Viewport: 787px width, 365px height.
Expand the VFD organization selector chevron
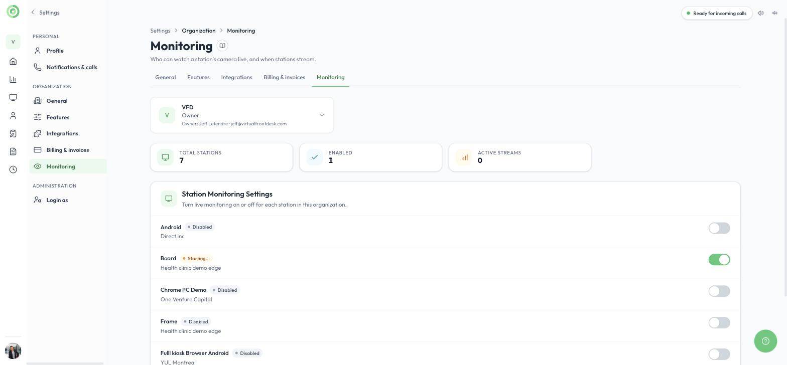322,115
